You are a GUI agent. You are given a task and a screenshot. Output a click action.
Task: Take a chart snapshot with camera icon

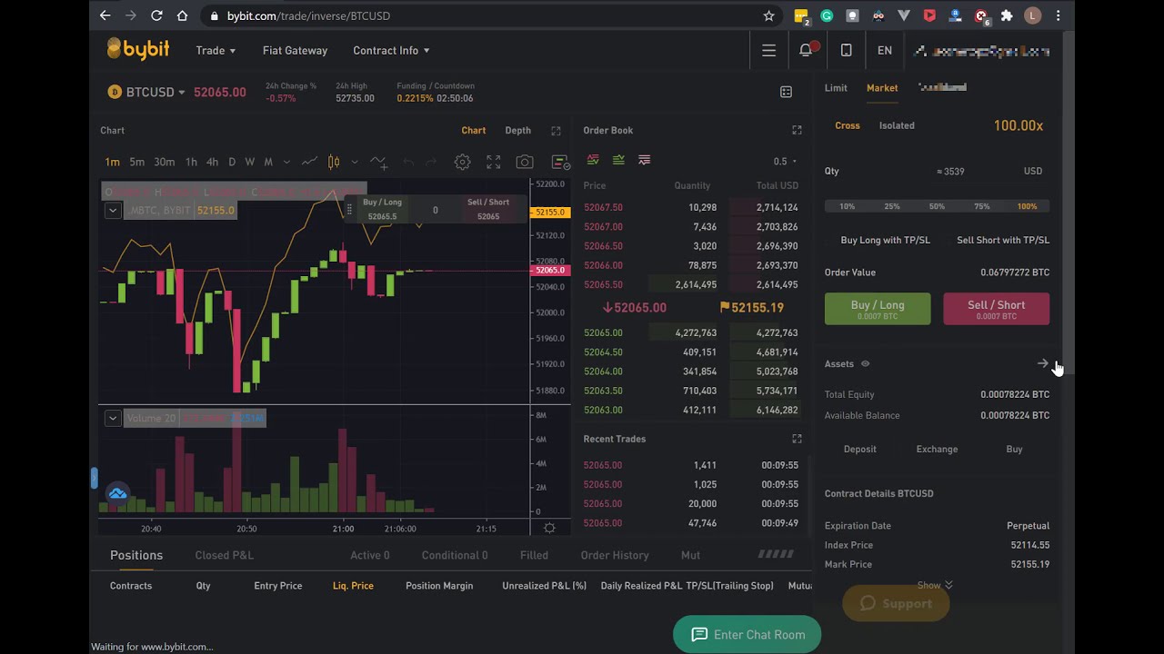coord(525,162)
